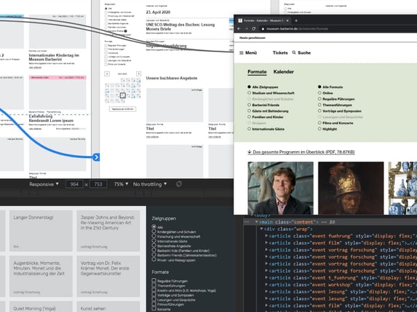Screen dimensions: 417x312
Task: Click the Suche magnifier icon
Action: tap(294, 53)
